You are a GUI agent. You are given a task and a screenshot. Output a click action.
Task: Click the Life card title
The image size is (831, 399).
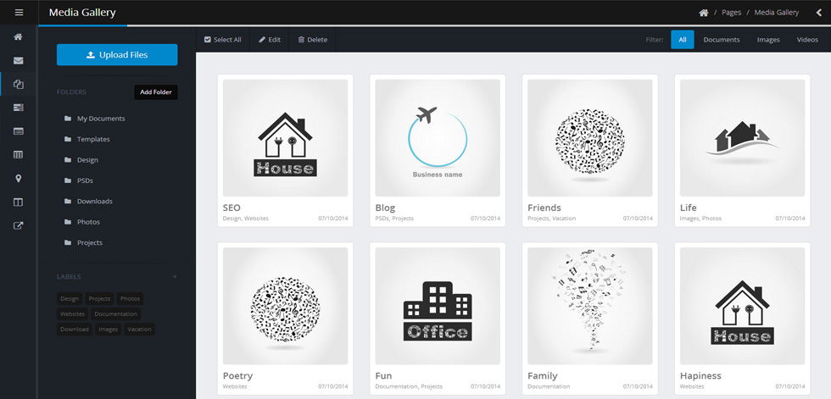(689, 208)
